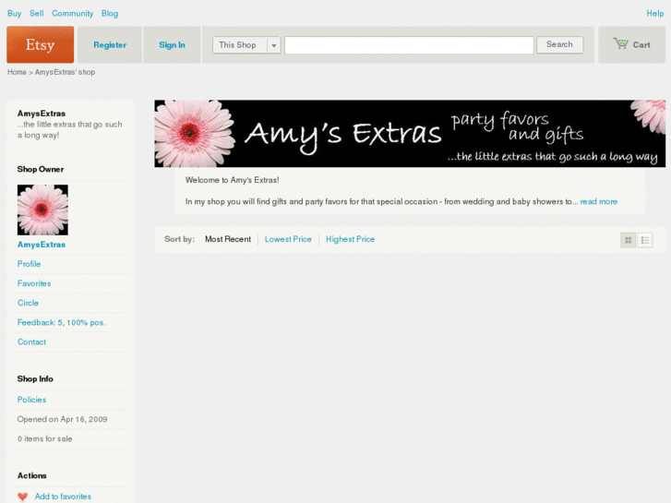Click the 'Actions' heading

[x=31, y=475]
